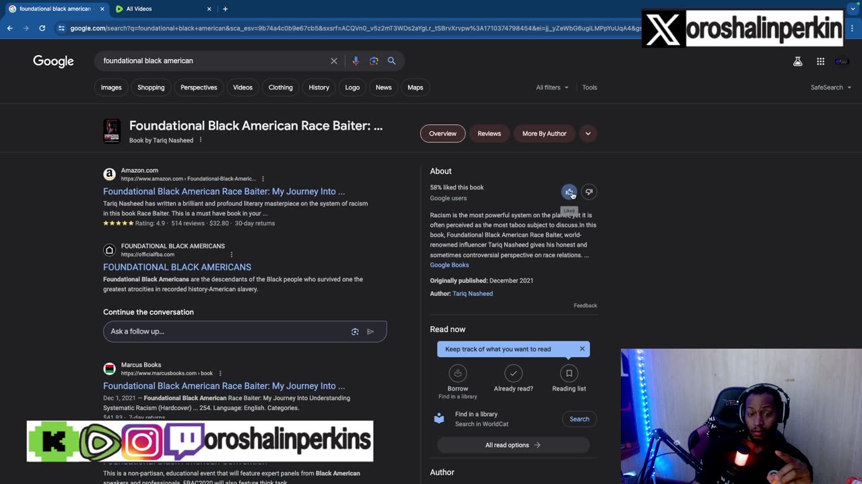Mark the book as 'Already read?'
The height and width of the screenshot is (484, 862).
pyautogui.click(x=513, y=379)
